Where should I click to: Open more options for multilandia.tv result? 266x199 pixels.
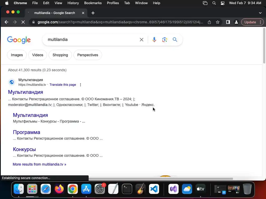(x=81, y=85)
